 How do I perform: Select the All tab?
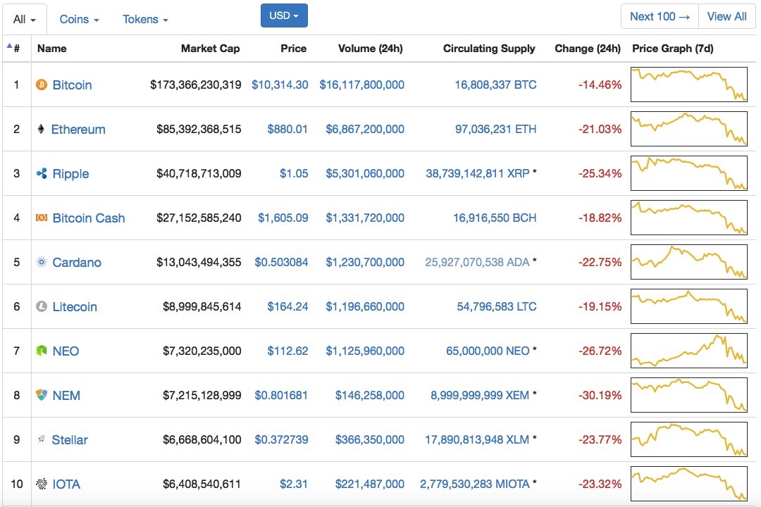[x=24, y=20]
